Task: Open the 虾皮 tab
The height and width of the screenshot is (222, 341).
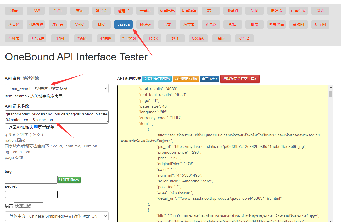Action: tap(255, 24)
